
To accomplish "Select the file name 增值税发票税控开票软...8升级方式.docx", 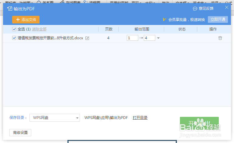I will (x=50, y=38).
